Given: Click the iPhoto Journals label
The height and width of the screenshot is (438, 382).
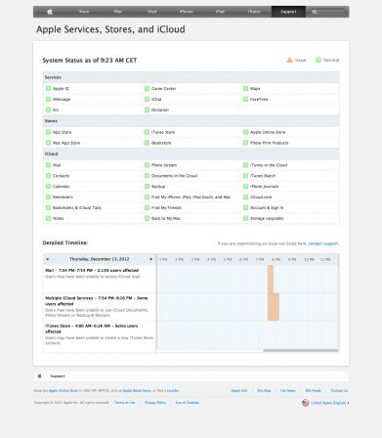Looking at the screenshot, I should (264, 187).
